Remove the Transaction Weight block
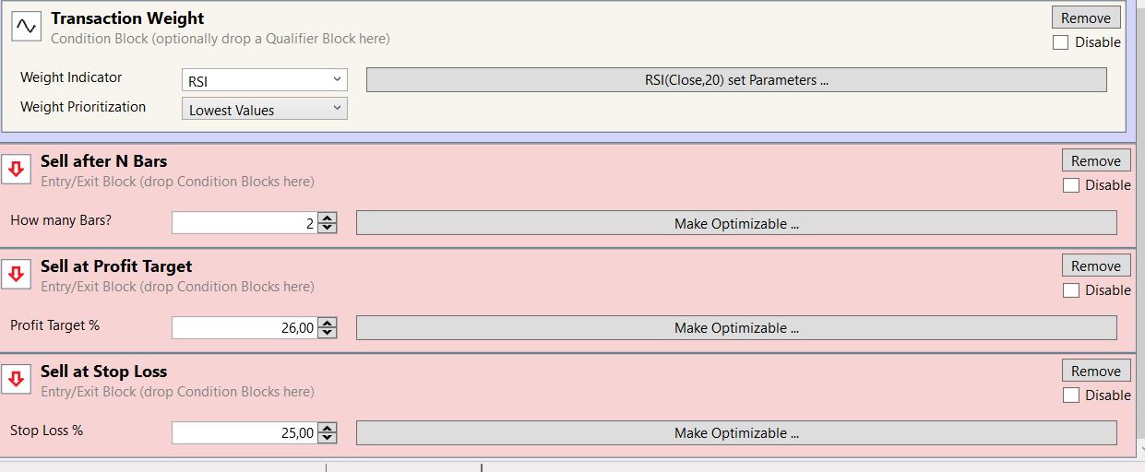 tap(1086, 18)
